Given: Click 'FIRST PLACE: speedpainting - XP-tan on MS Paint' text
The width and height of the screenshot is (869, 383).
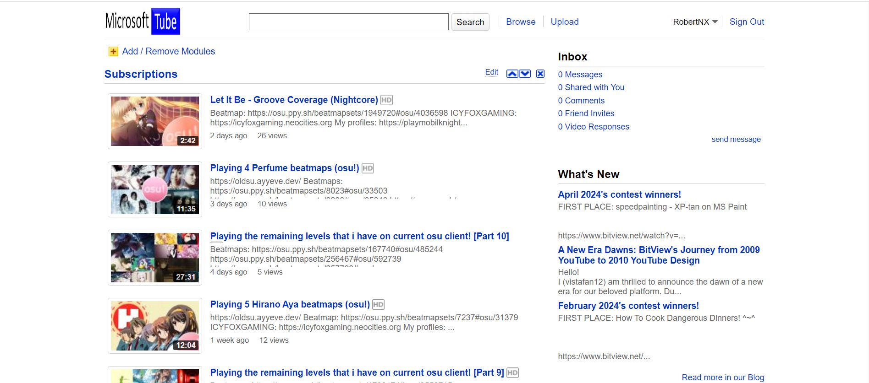Looking at the screenshot, I should tap(652, 207).
